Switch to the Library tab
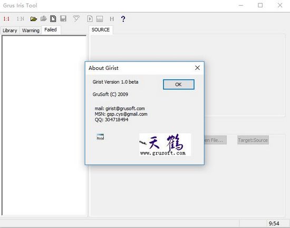Screen dimensions: 290x228 (10, 30)
